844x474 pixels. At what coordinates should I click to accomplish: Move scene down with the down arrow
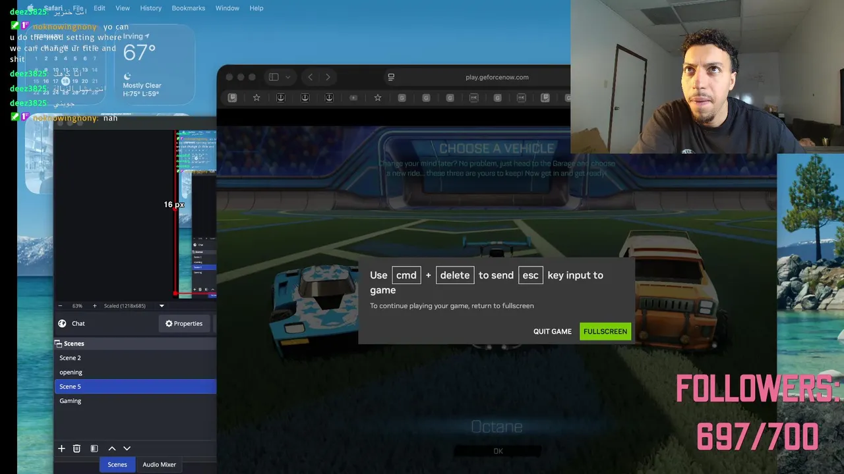[x=127, y=448]
